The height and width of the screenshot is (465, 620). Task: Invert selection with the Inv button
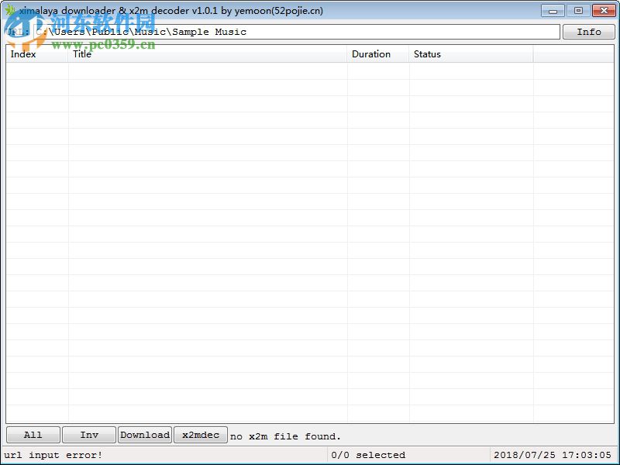pos(88,435)
